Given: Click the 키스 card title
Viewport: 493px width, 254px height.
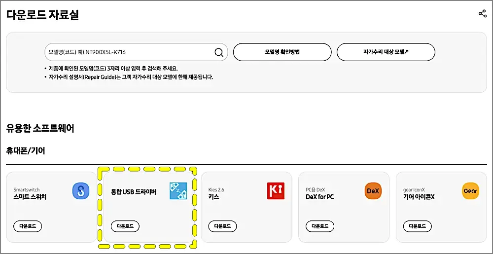Looking at the screenshot, I should (214, 197).
